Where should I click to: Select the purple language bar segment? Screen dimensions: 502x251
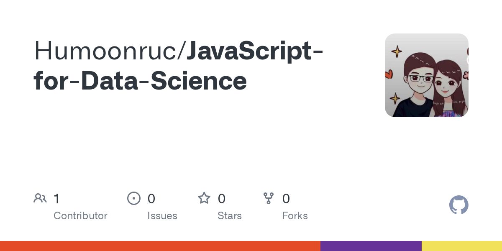371,246
